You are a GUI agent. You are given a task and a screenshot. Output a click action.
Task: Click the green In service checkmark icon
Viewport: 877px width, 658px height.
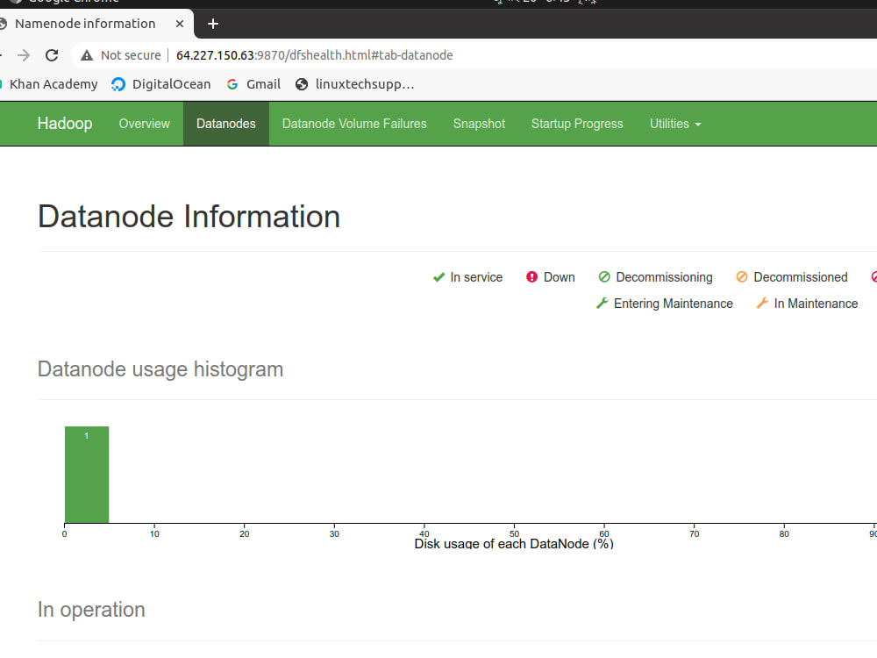pyautogui.click(x=438, y=277)
